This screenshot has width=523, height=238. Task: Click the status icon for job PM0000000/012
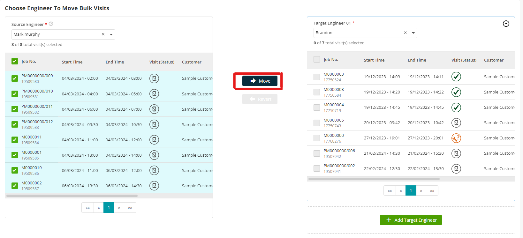154,124
